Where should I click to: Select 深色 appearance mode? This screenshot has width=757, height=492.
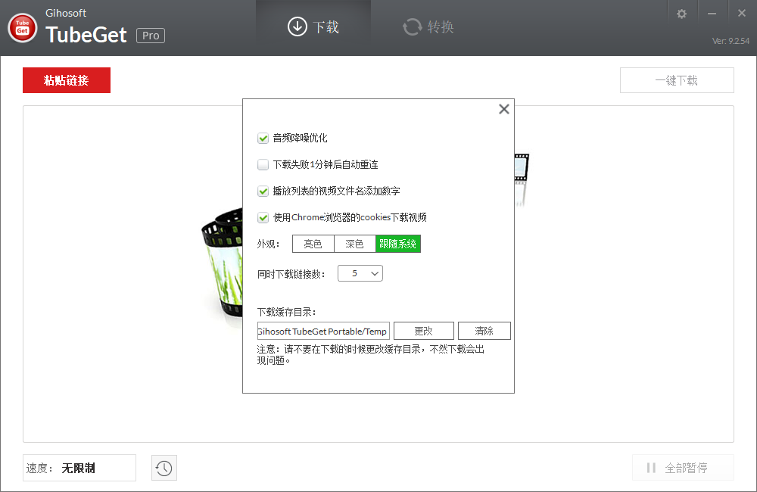[355, 244]
